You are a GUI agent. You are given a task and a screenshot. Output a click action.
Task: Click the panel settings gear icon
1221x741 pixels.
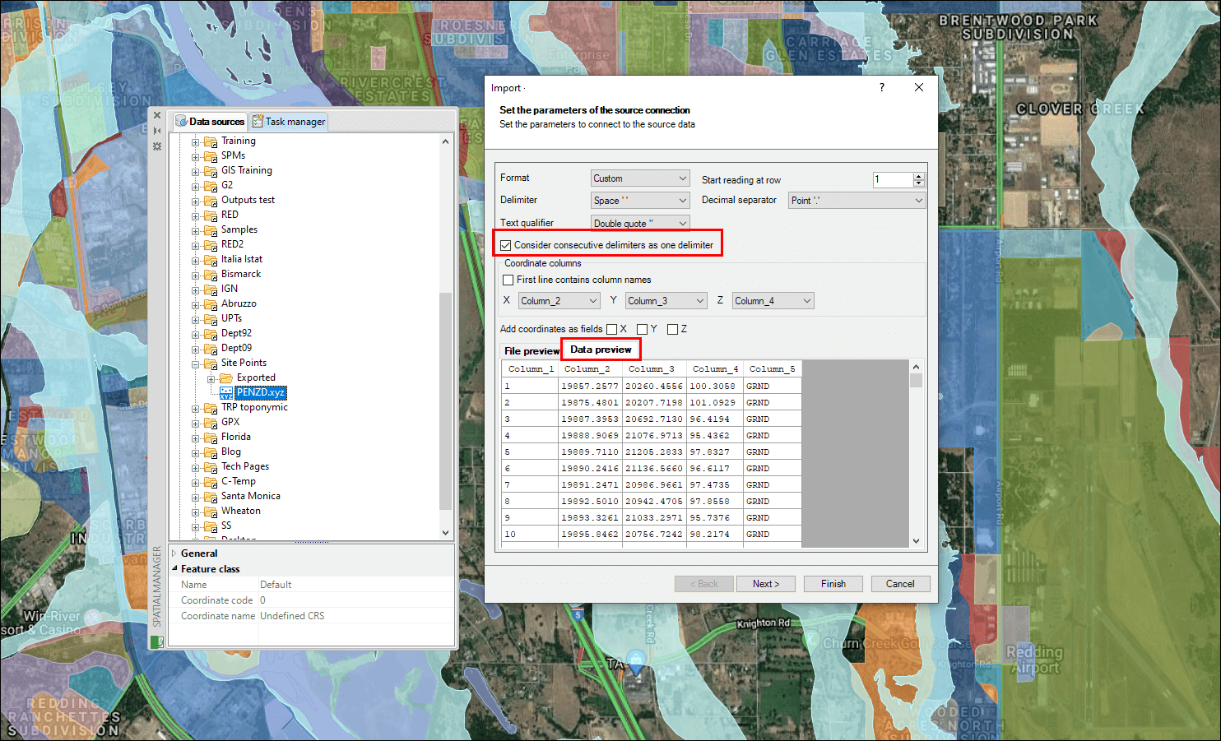point(157,146)
